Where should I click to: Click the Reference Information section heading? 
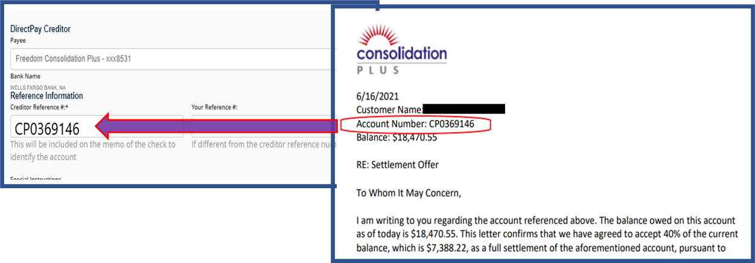pyautogui.click(x=46, y=96)
